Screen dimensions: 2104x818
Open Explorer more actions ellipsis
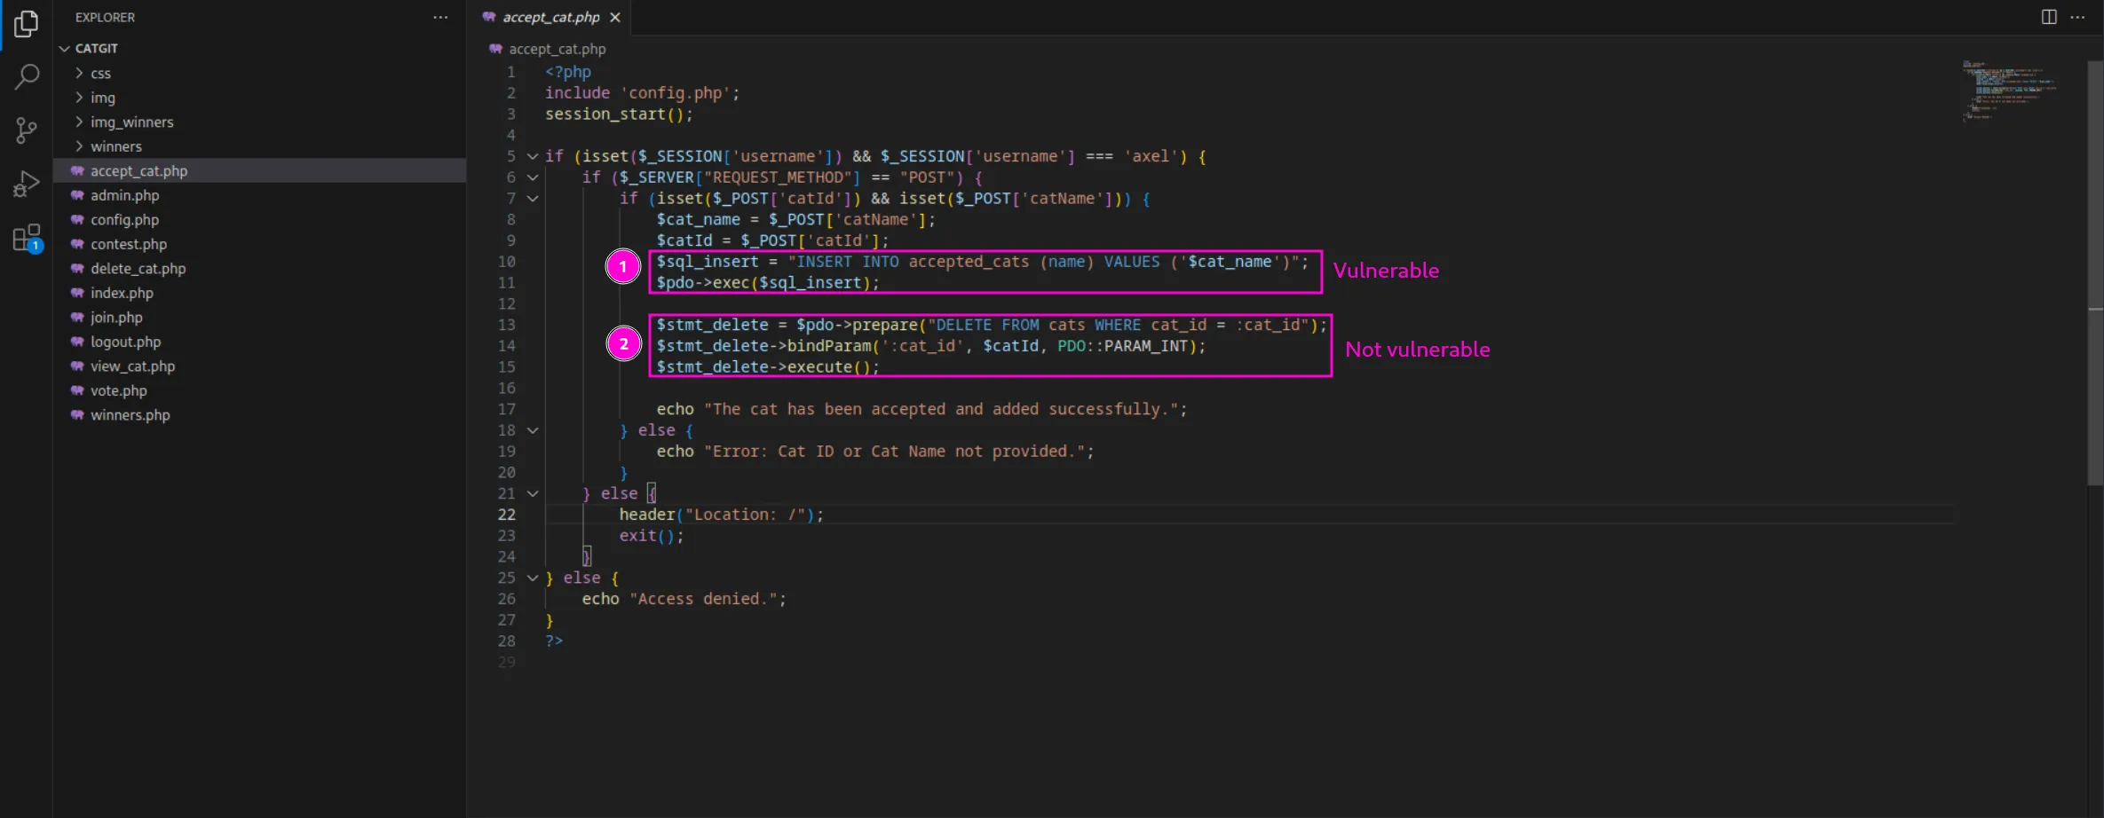click(x=440, y=17)
